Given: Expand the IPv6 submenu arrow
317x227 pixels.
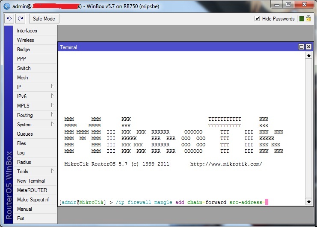Looking at the screenshot, I should pyautogui.click(x=52, y=96).
